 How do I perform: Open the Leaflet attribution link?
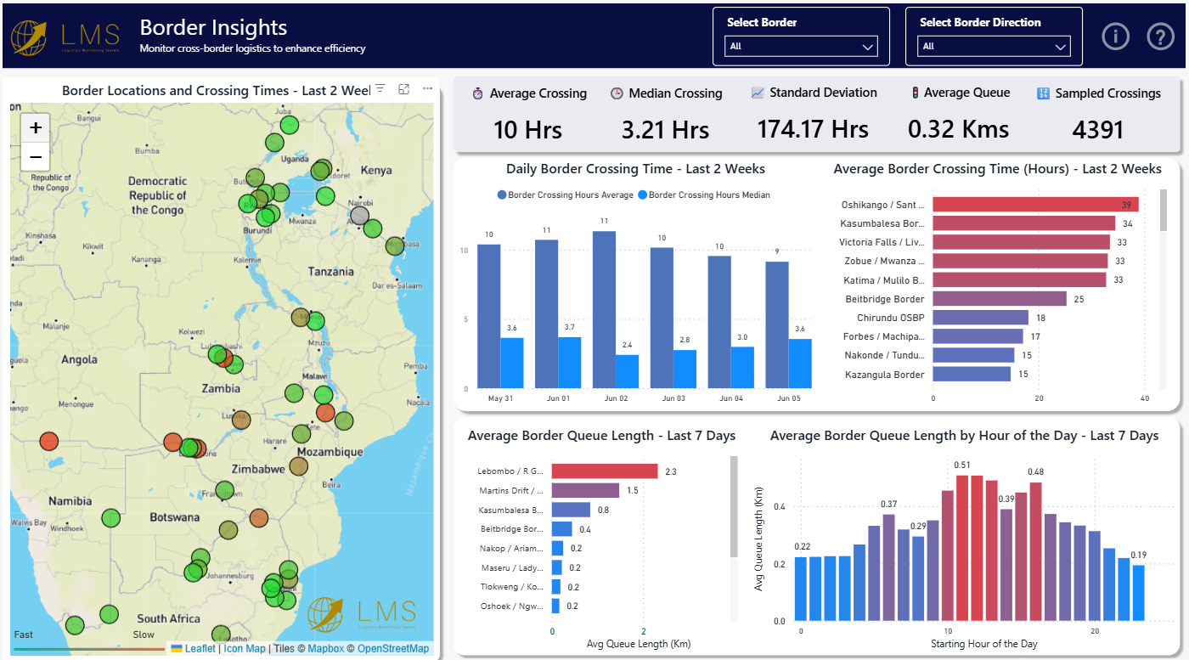(x=200, y=649)
